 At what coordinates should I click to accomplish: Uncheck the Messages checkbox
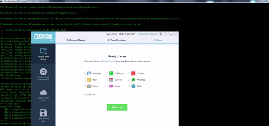click(x=85, y=73)
